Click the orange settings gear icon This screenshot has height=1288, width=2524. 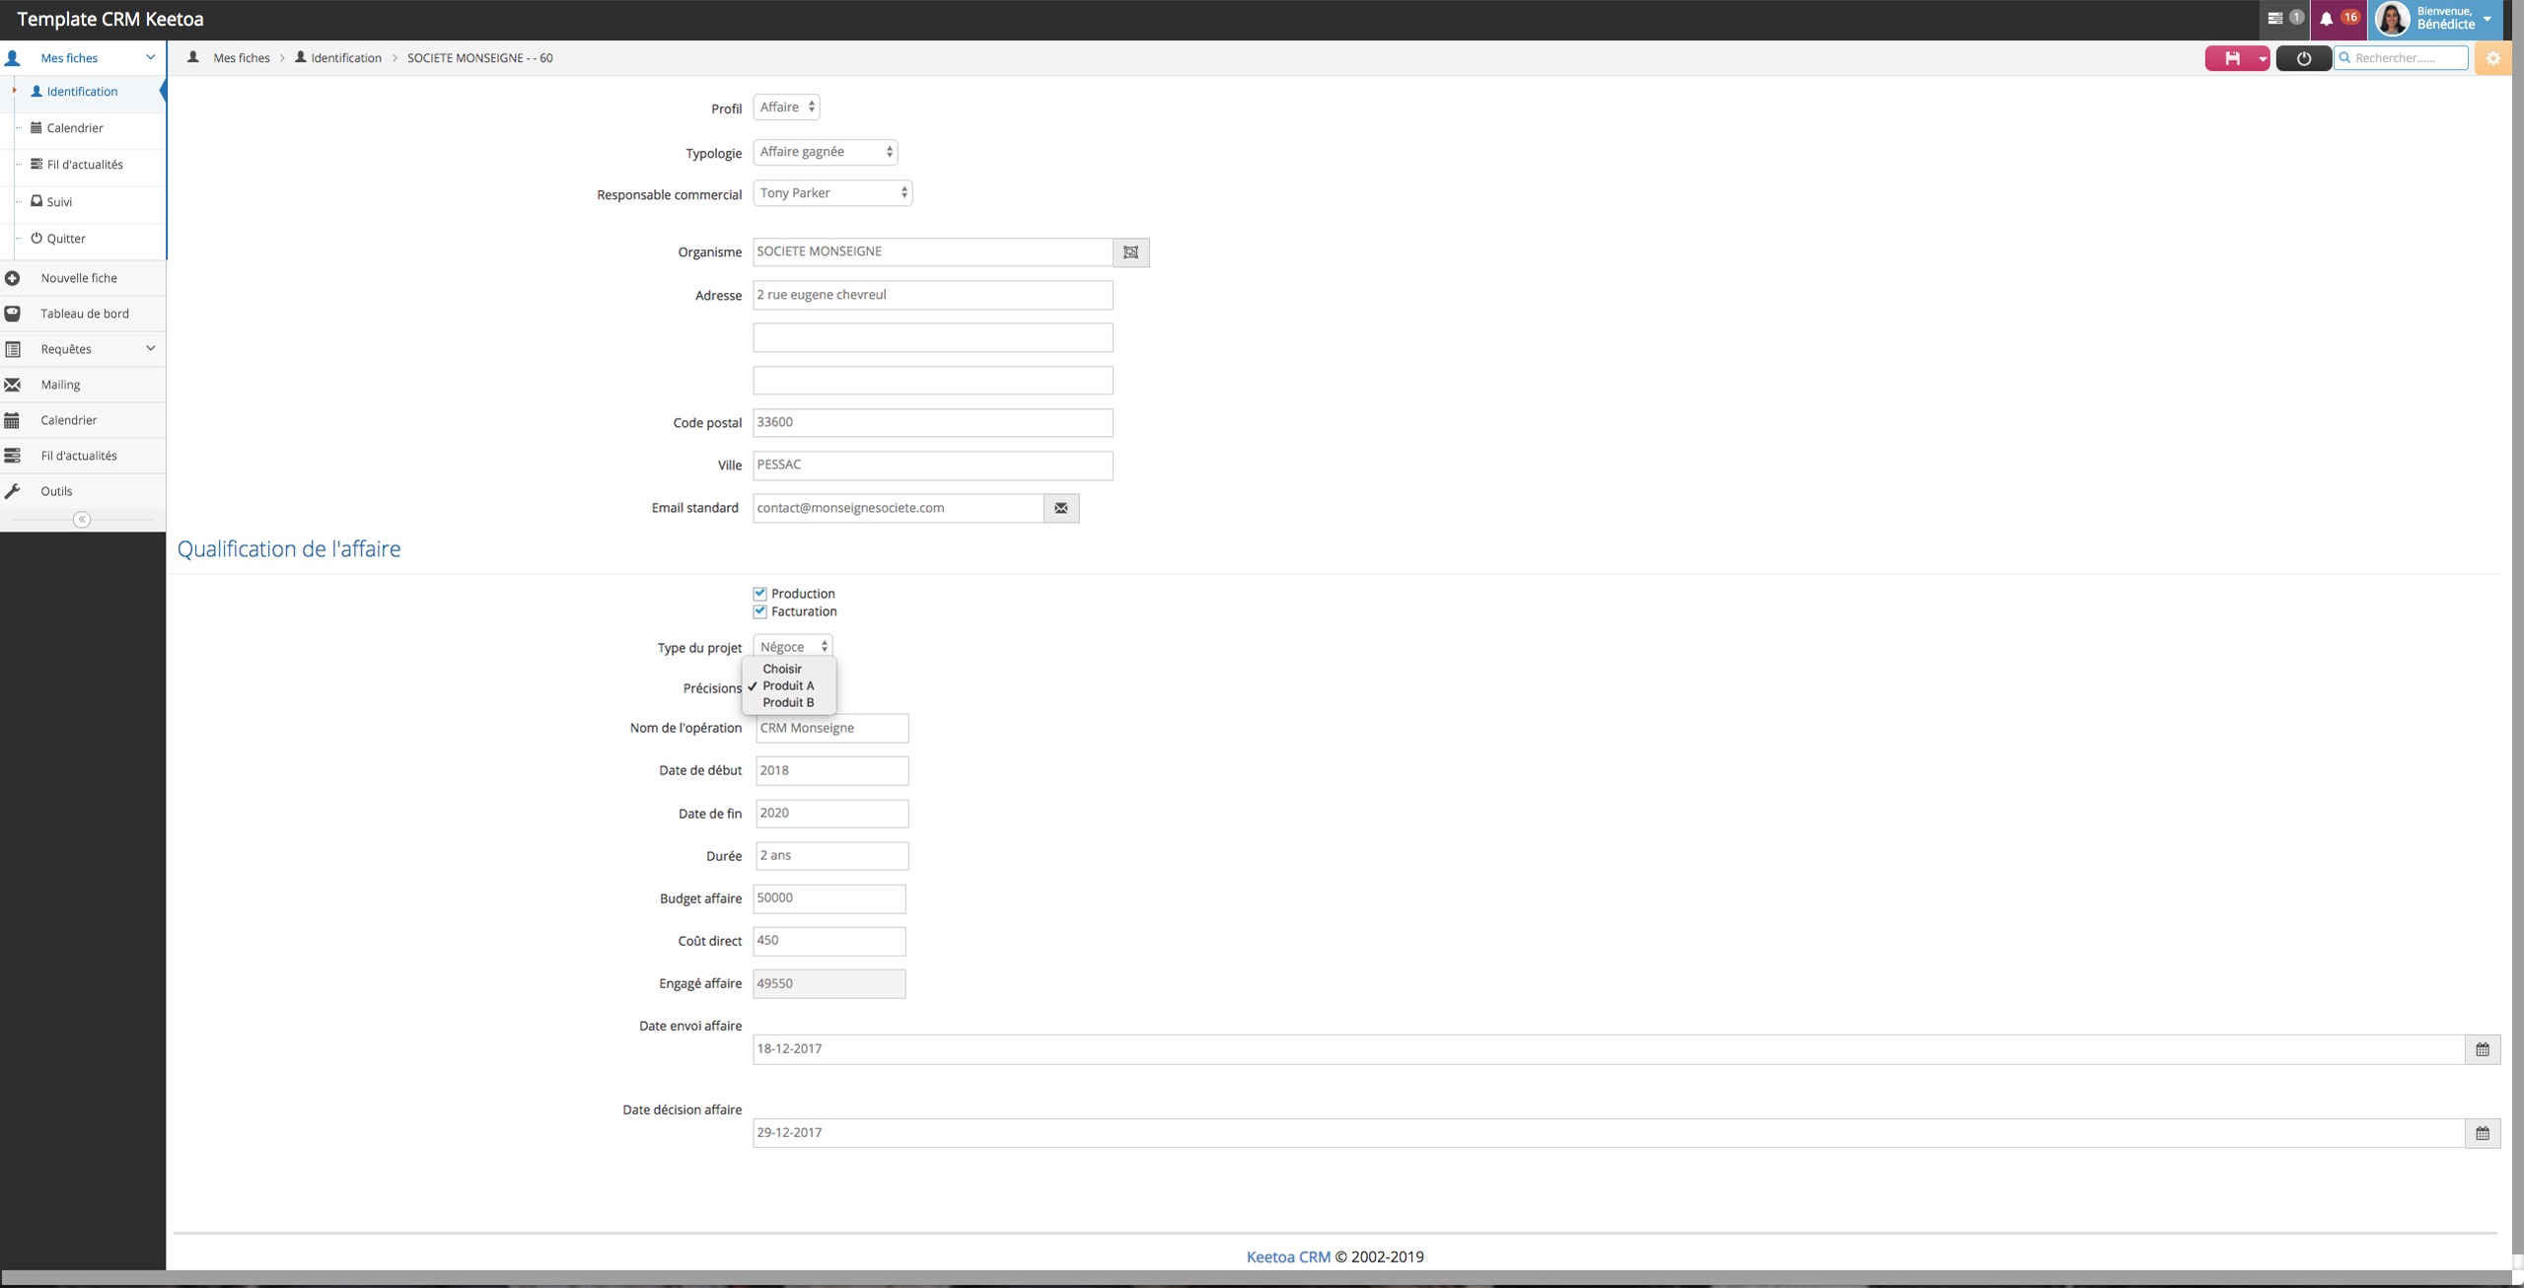tap(2492, 58)
